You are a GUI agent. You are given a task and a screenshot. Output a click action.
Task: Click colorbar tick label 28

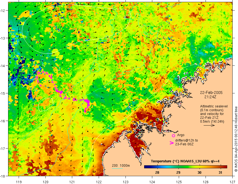click(x=157, y=172)
